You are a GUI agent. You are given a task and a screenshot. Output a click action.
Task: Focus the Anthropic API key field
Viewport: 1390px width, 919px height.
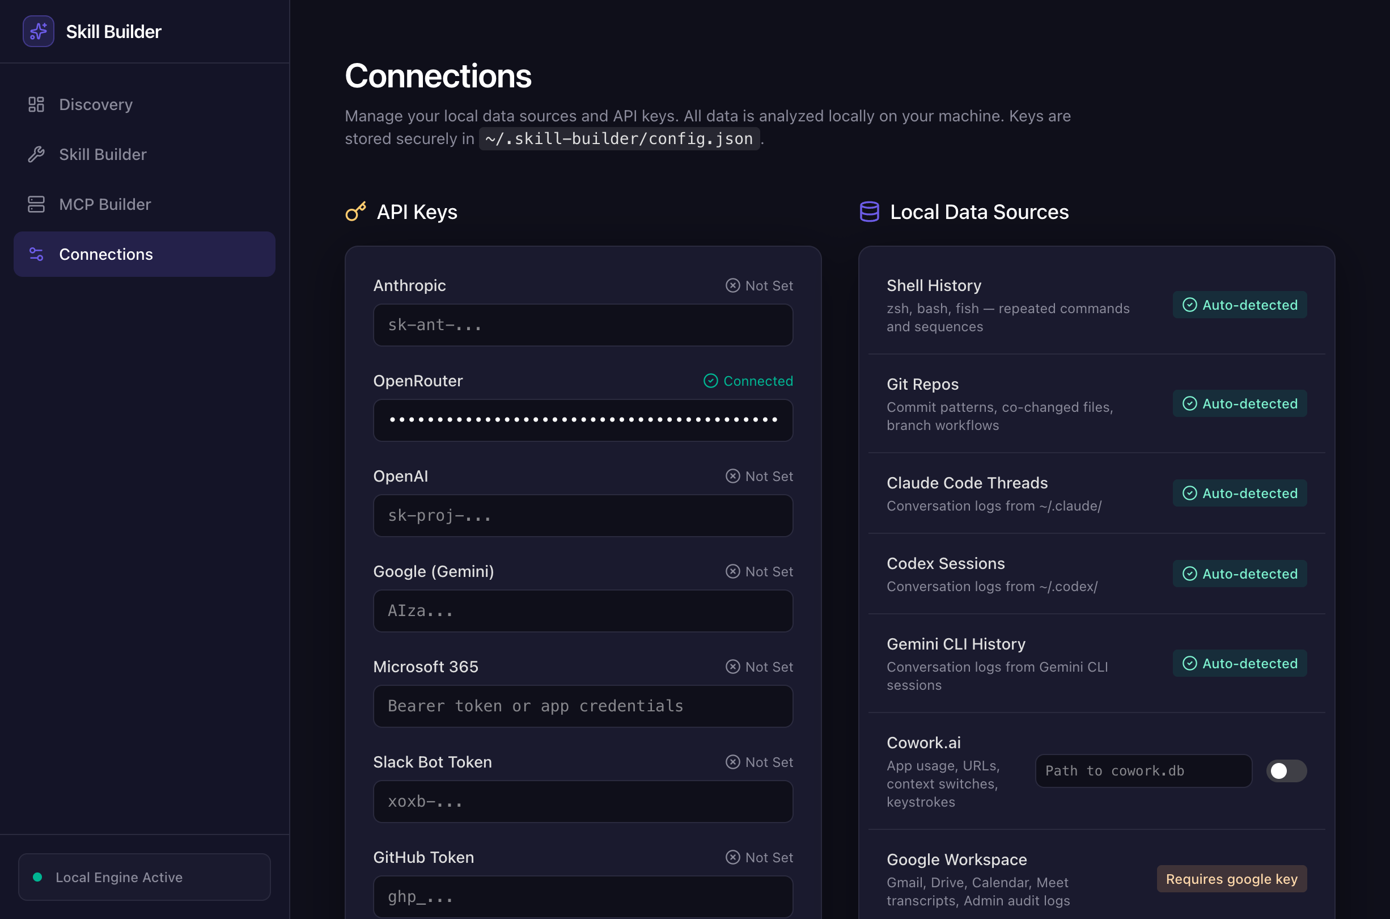point(583,324)
